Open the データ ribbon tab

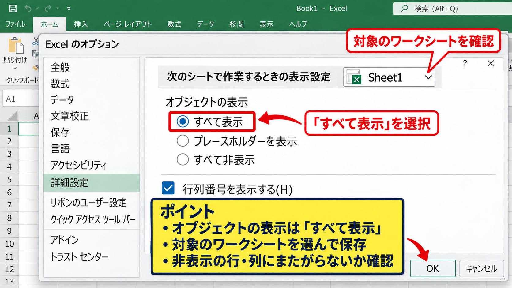205,24
